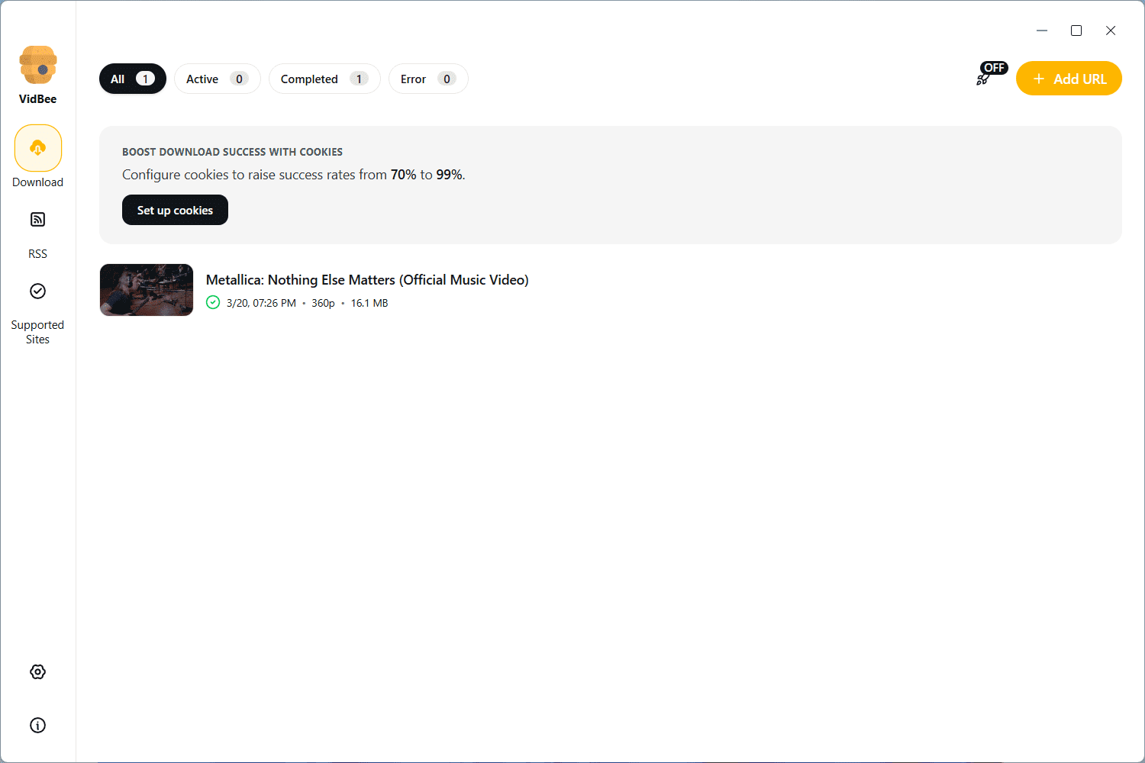This screenshot has height=763, width=1145.
Task: Click the Set up cookies button
Action: [175, 210]
